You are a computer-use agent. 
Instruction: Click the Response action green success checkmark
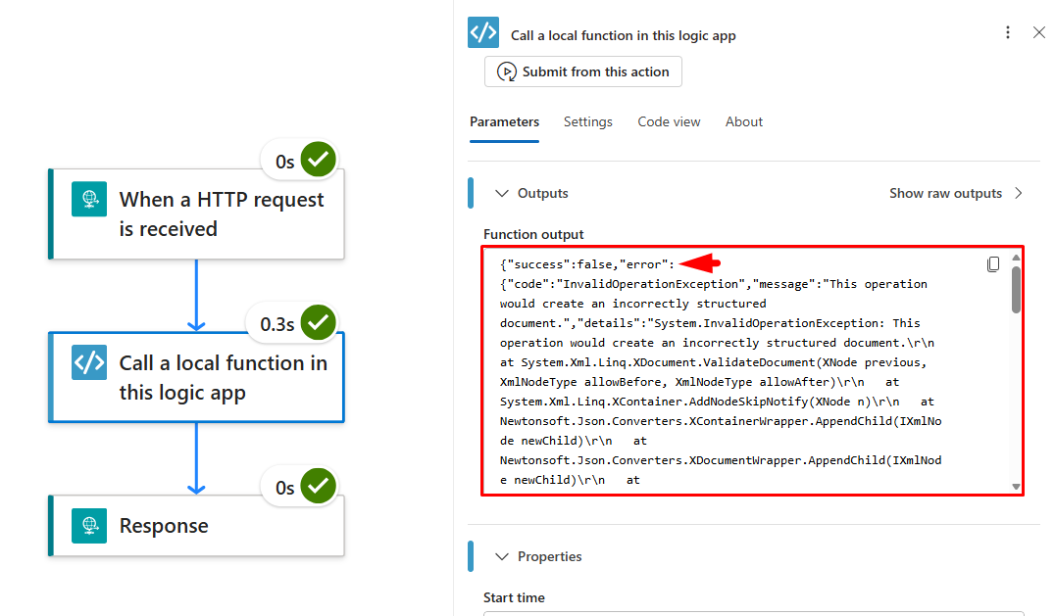pyautogui.click(x=319, y=486)
